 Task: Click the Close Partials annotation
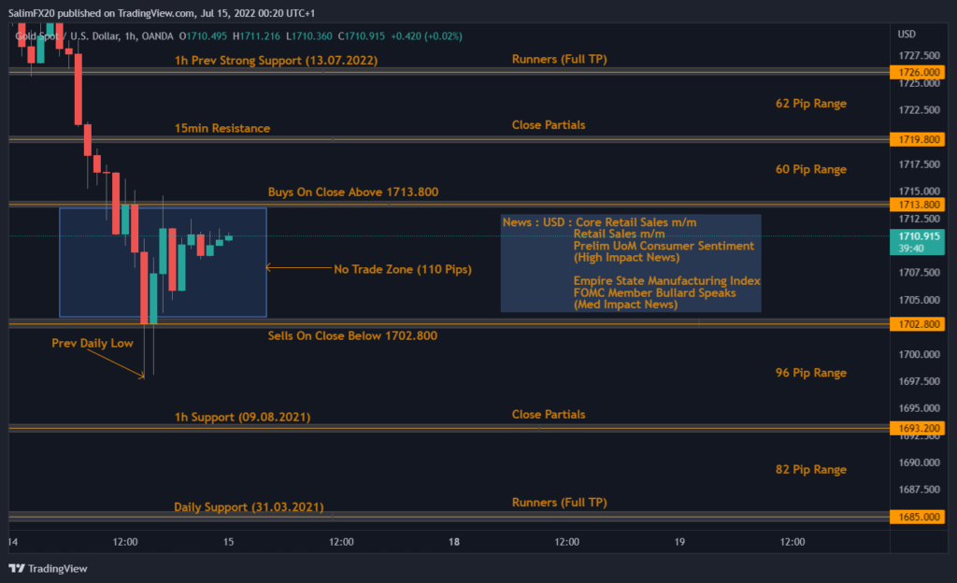[x=549, y=124]
